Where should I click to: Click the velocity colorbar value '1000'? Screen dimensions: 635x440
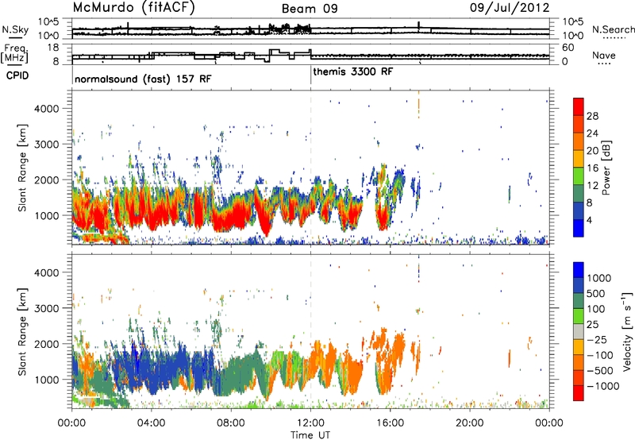click(x=598, y=278)
